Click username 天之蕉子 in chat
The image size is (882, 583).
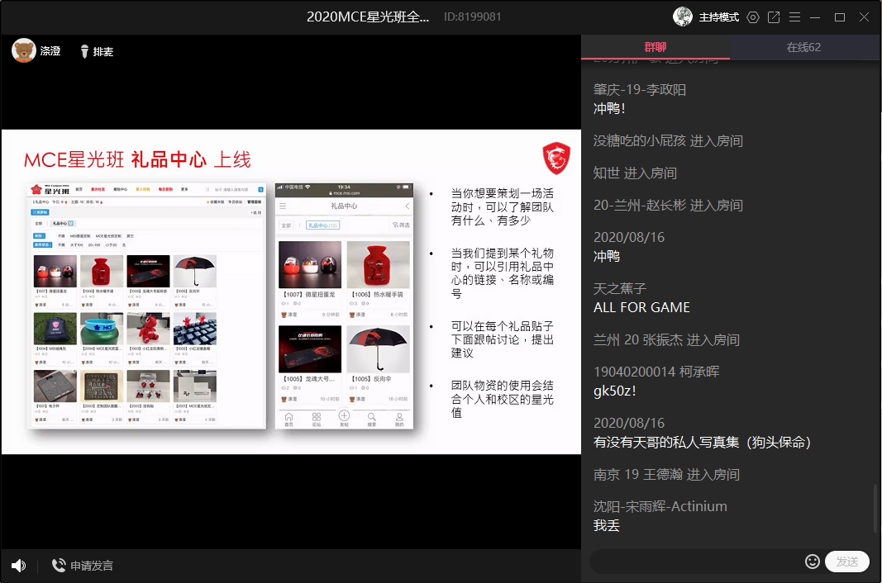point(620,288)
